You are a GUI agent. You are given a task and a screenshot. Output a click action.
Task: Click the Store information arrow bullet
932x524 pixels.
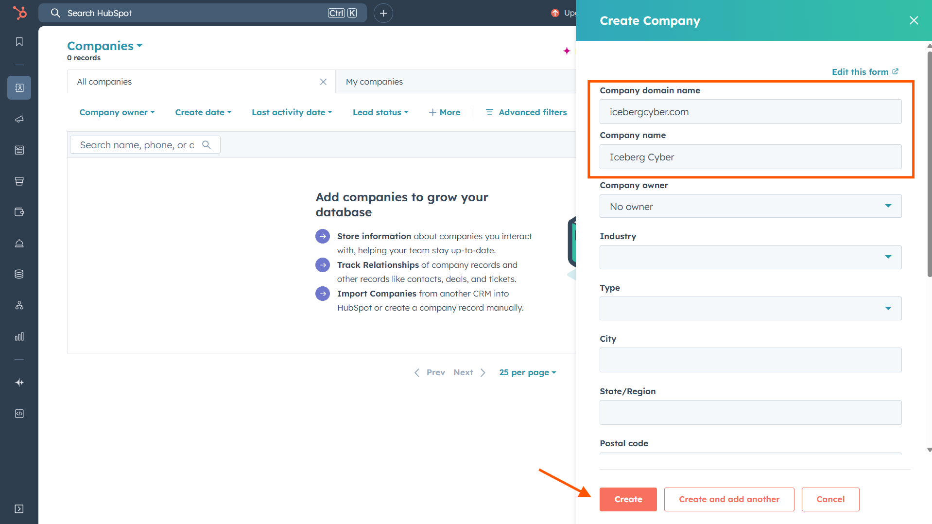click(323, 236)
